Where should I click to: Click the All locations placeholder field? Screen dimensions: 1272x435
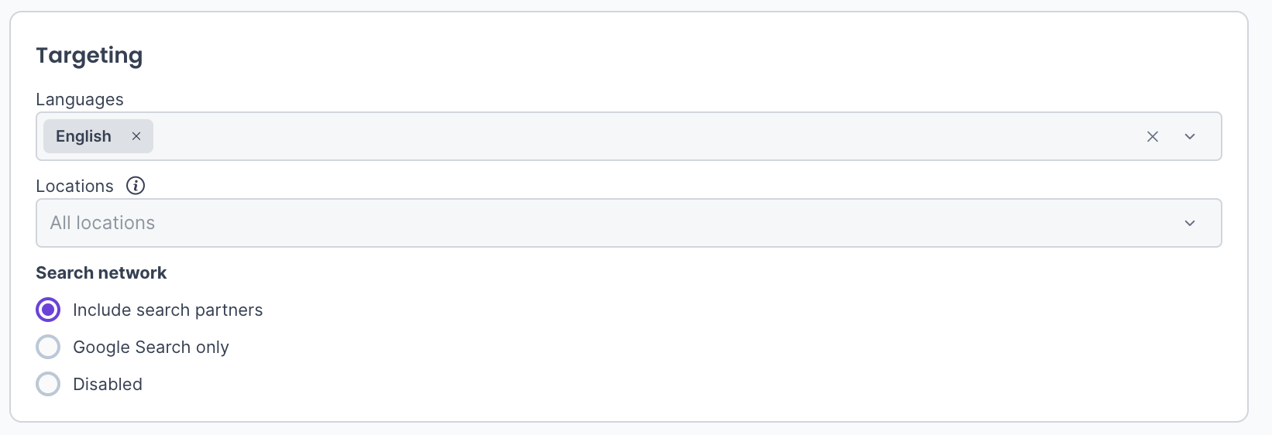103,223
